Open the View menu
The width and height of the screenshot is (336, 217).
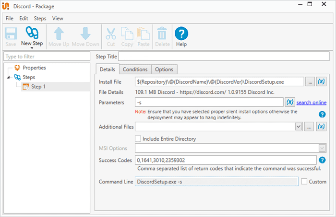pos(58,18)
